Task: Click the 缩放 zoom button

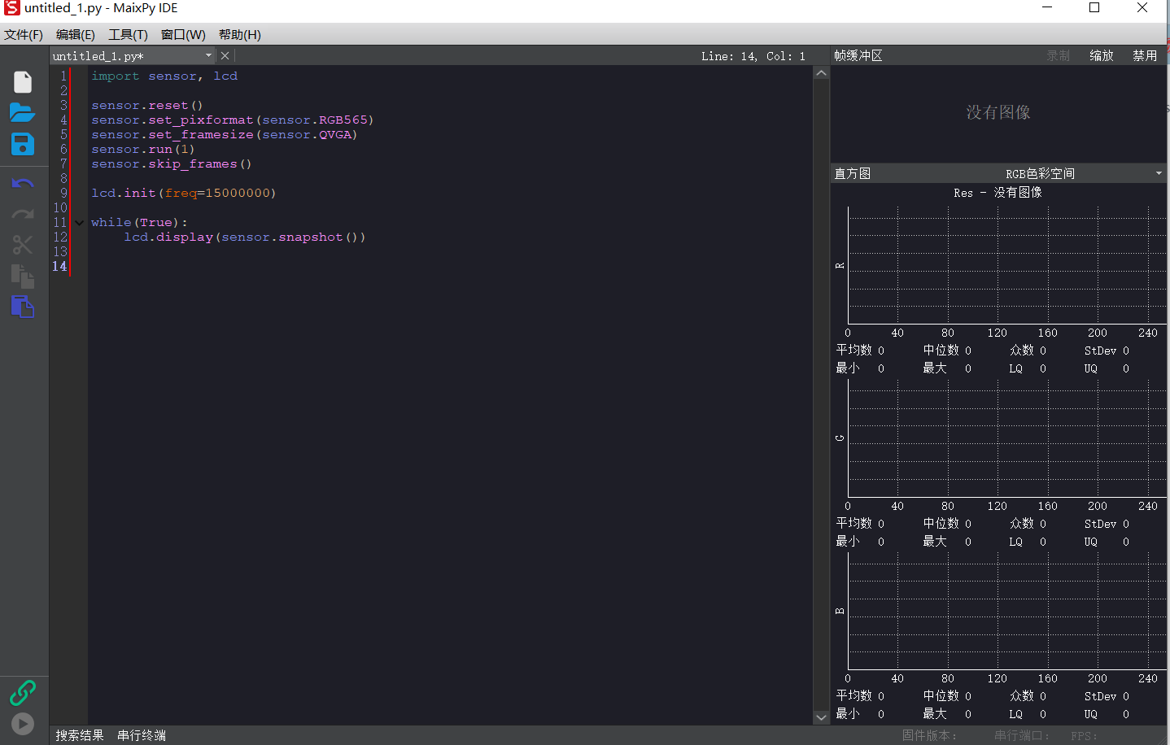Action: point(1102,56)
